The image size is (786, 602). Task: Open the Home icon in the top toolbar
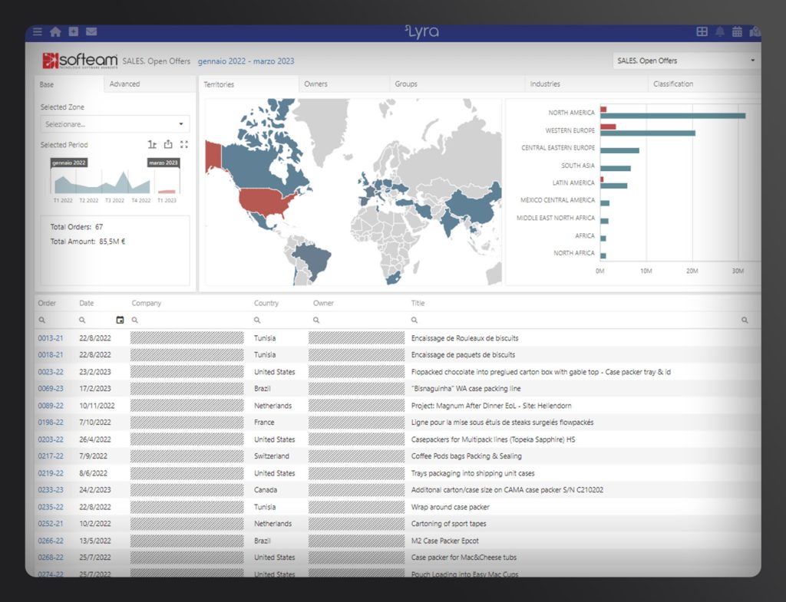[x=55, y=31]
